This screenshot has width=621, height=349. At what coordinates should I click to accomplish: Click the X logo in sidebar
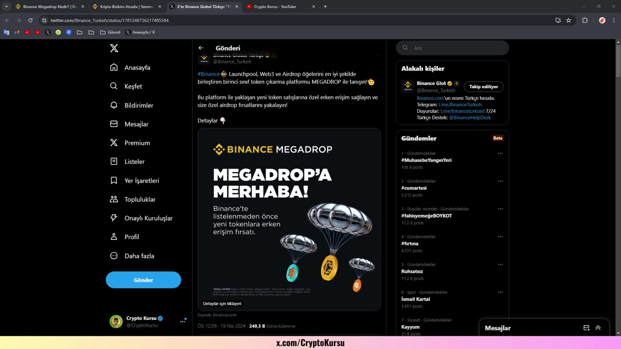coord(114,48)
